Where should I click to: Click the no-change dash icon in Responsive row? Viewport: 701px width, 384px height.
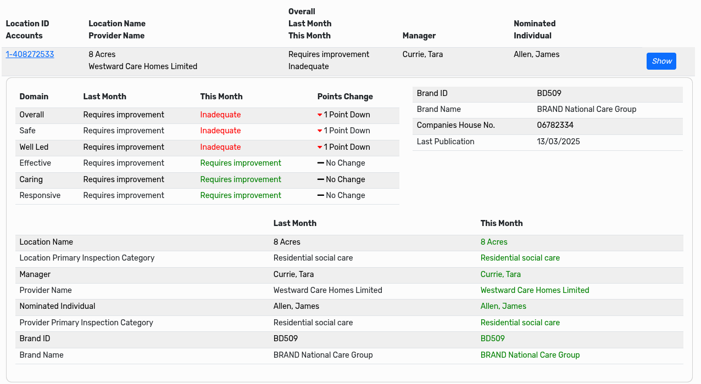[x=321, y=195]
